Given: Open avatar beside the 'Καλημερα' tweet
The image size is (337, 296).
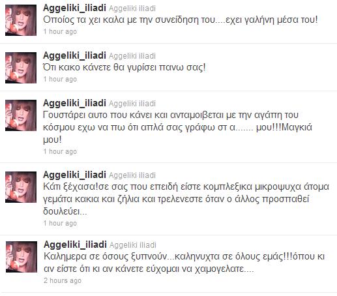Looking at the screenshot, I should coord(22,257).
